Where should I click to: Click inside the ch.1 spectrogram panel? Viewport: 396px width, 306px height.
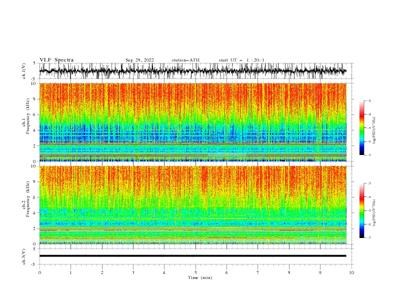click(192, 122)
